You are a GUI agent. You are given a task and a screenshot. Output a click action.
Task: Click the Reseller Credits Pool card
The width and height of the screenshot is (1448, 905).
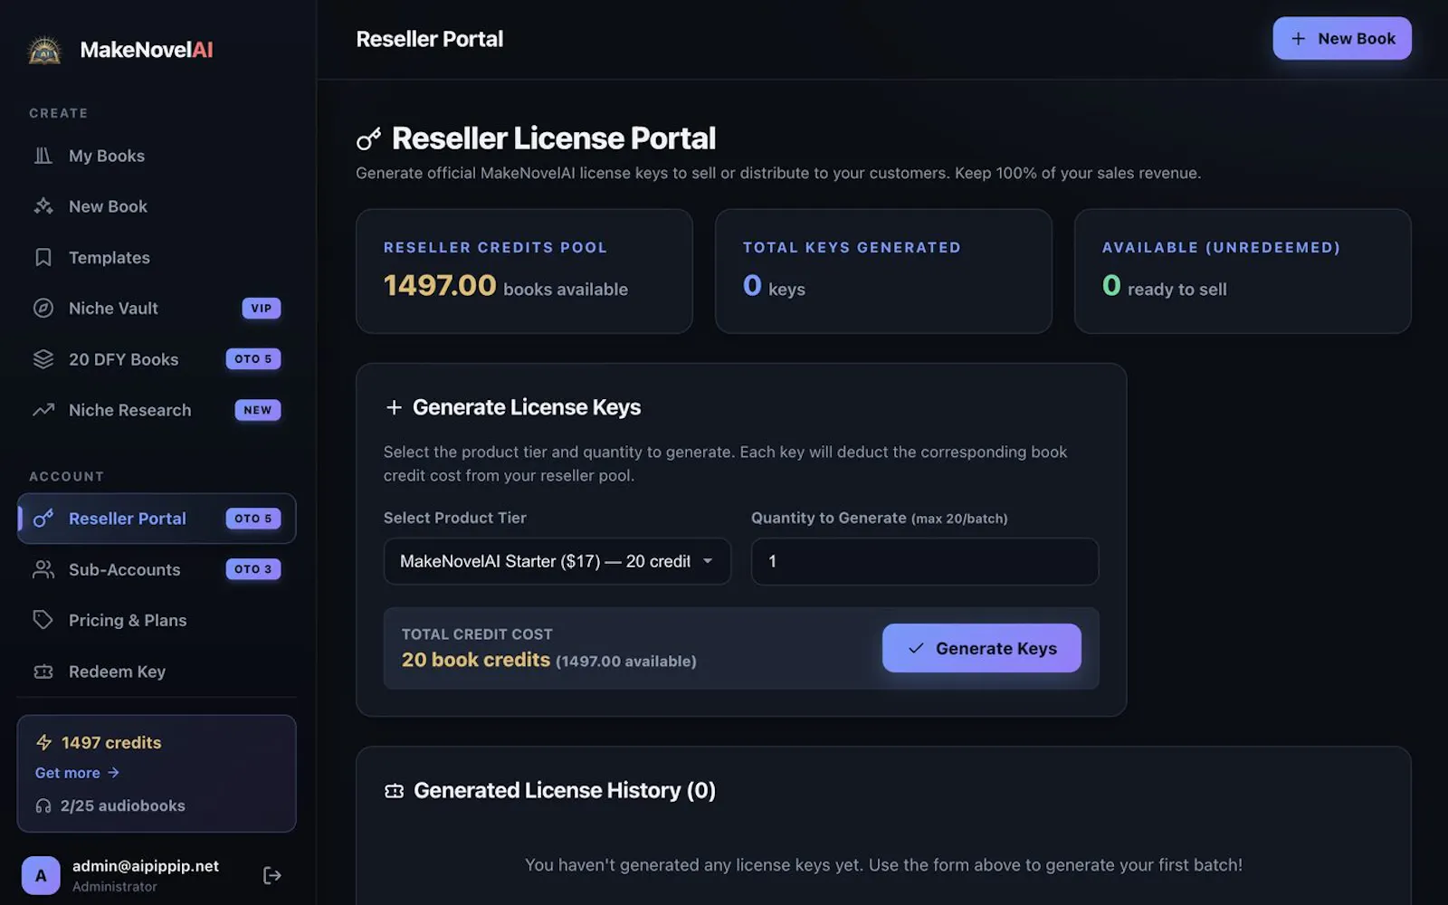point(524,271)
